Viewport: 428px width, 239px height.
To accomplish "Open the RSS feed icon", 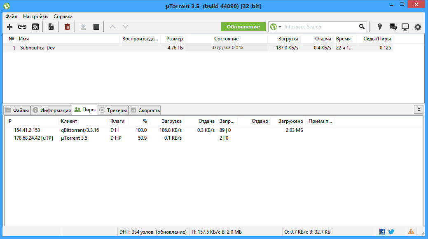I will (x=35, y=27).
